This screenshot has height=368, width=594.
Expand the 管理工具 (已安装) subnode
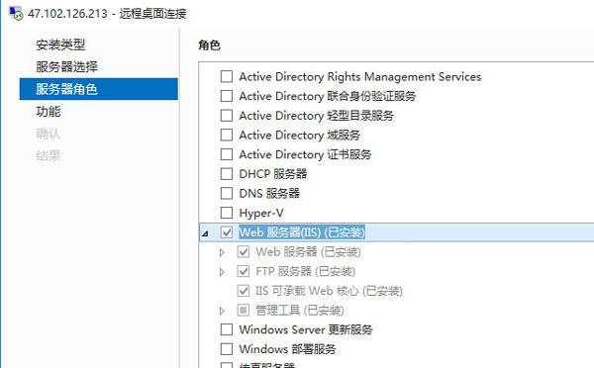[222, 311]
